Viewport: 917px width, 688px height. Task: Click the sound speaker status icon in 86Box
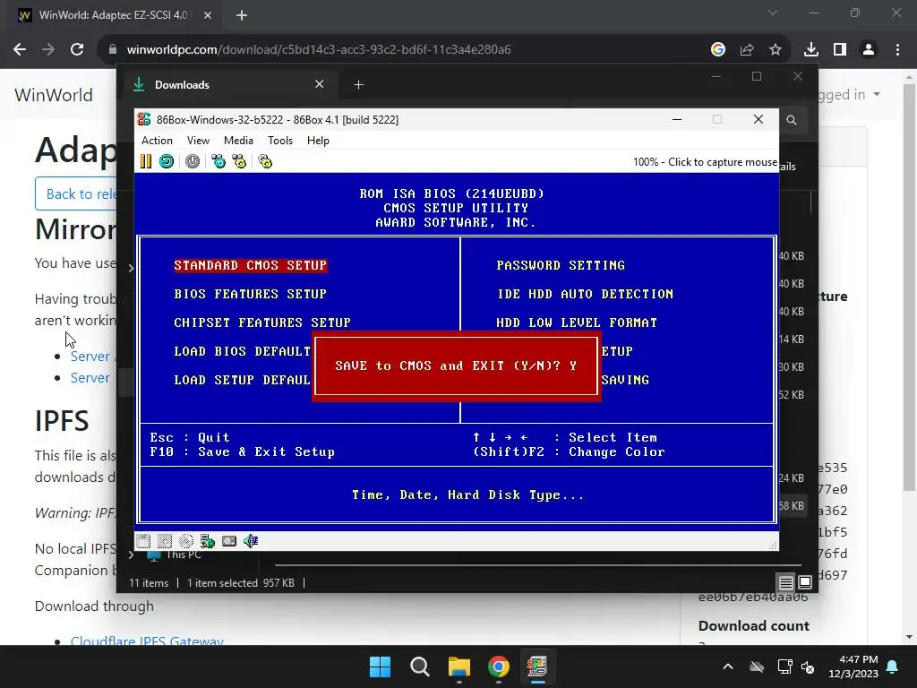pos(251,541)
